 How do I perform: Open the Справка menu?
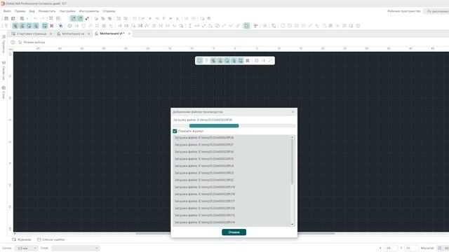click(109, 11)
